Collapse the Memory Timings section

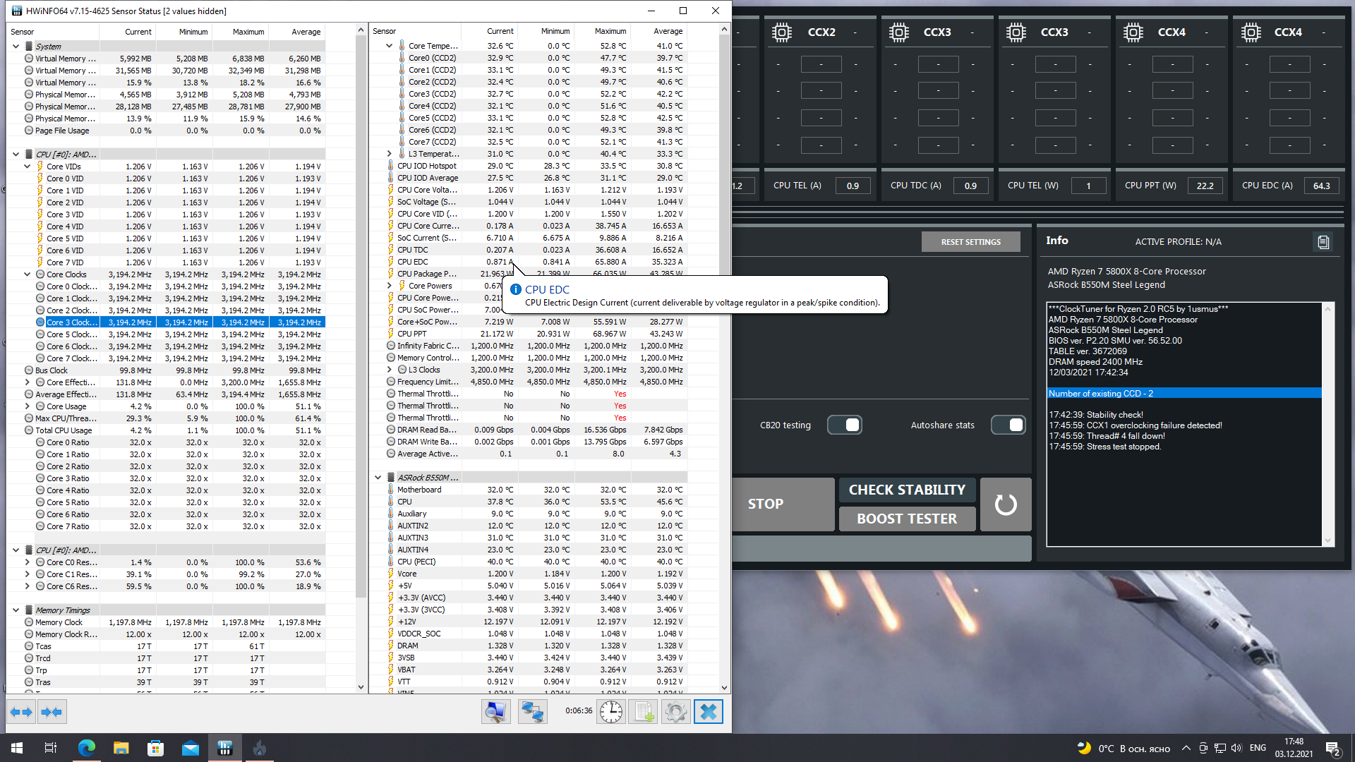16,610
